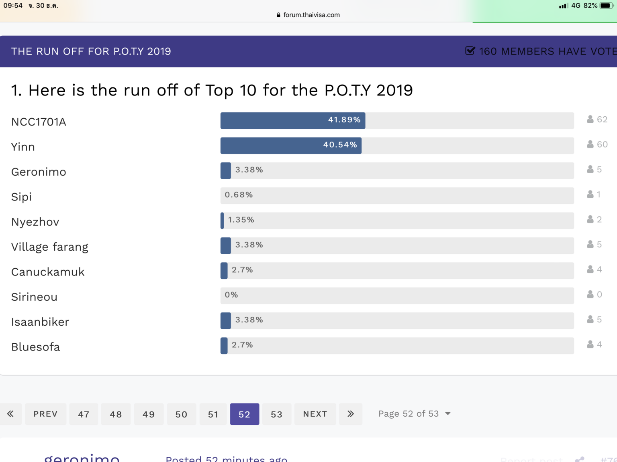This screenshot has height=462, width=617.
Task: Open the Page 52 of 53 dropdown
Action: (414, 414)
